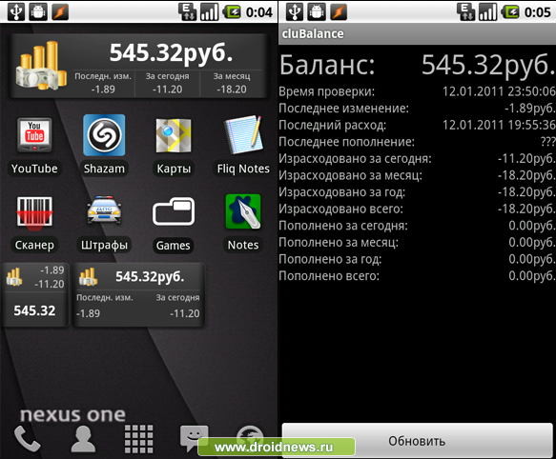Tap the EDGE data icon in right status bar
Screen dimensions: 556x459
pos(465,12)
